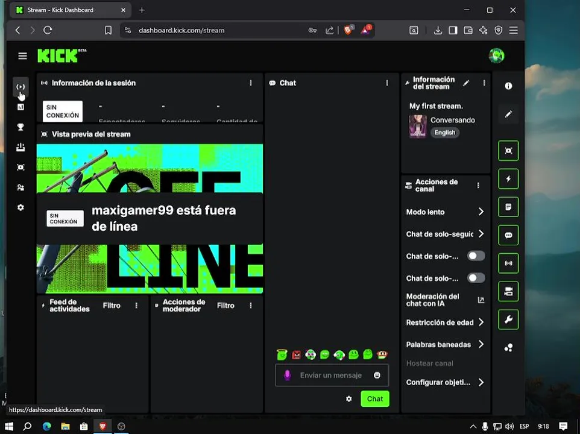Click the Conversando category thumbnail
This screenshot has height=434, width=580.
(418, 127)
